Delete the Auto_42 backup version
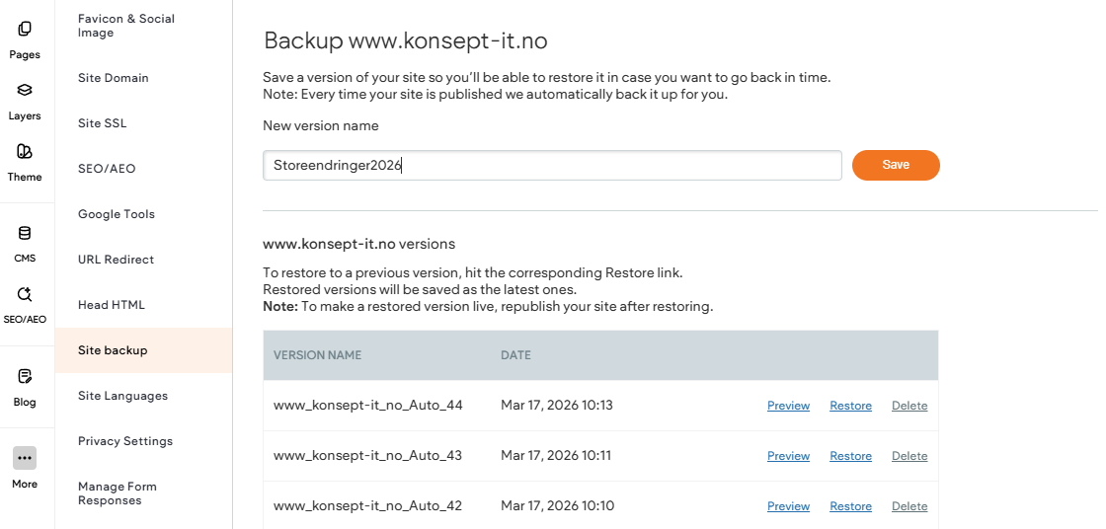Screen dimensions: 1106x529 point(909,506)
